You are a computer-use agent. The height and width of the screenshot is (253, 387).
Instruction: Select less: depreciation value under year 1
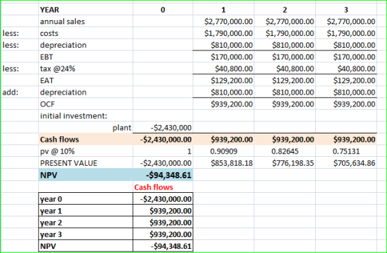[223, 45]
